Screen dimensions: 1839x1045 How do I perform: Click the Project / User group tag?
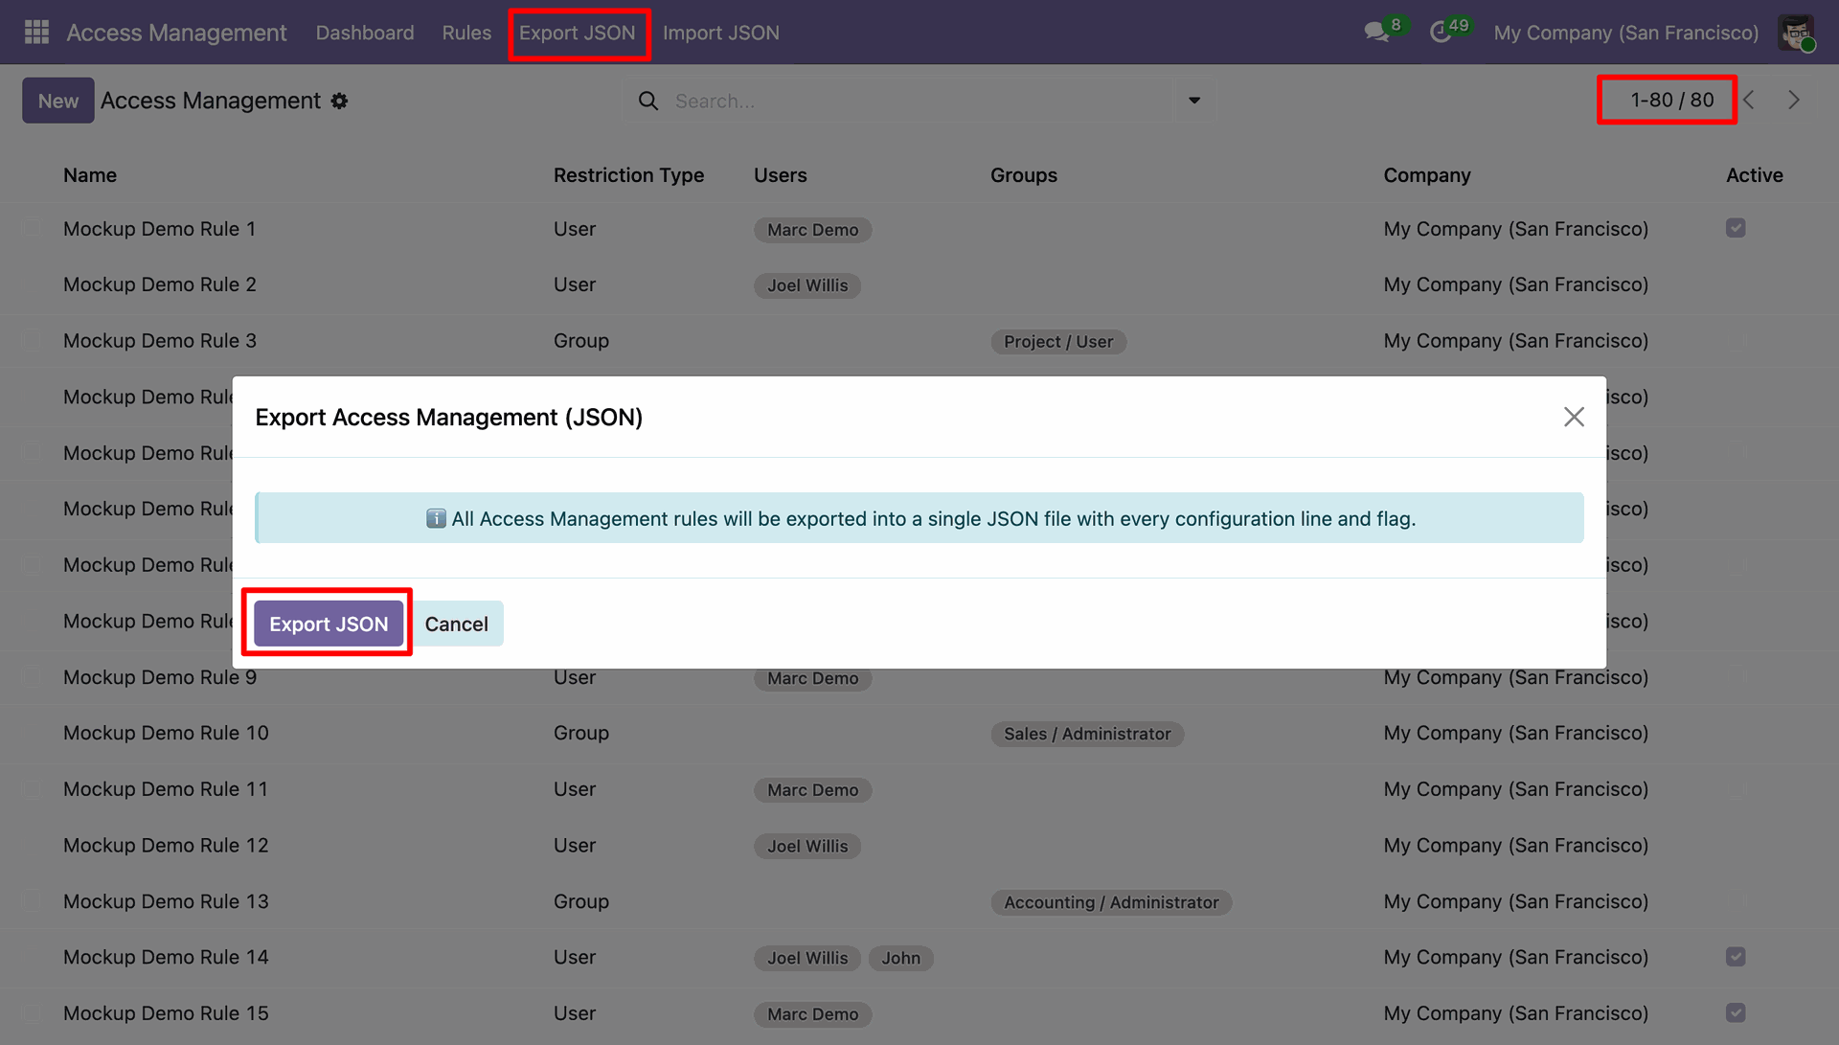point(1058,342)
